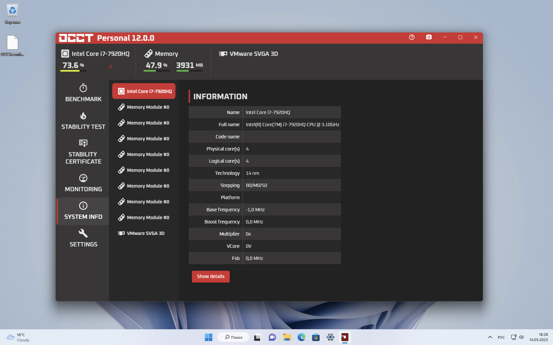Click the 73.6 % CPU usage readout
This screenshot has height=345, width=553.
[73, 65]
